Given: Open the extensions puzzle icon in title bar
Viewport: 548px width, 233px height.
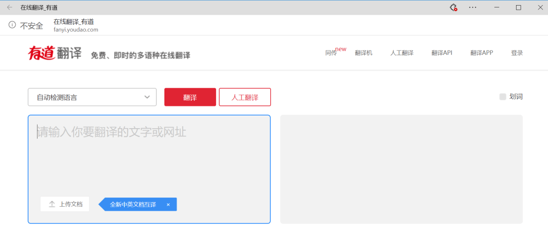Looking at the screenshot, I should tap(454, 7).
